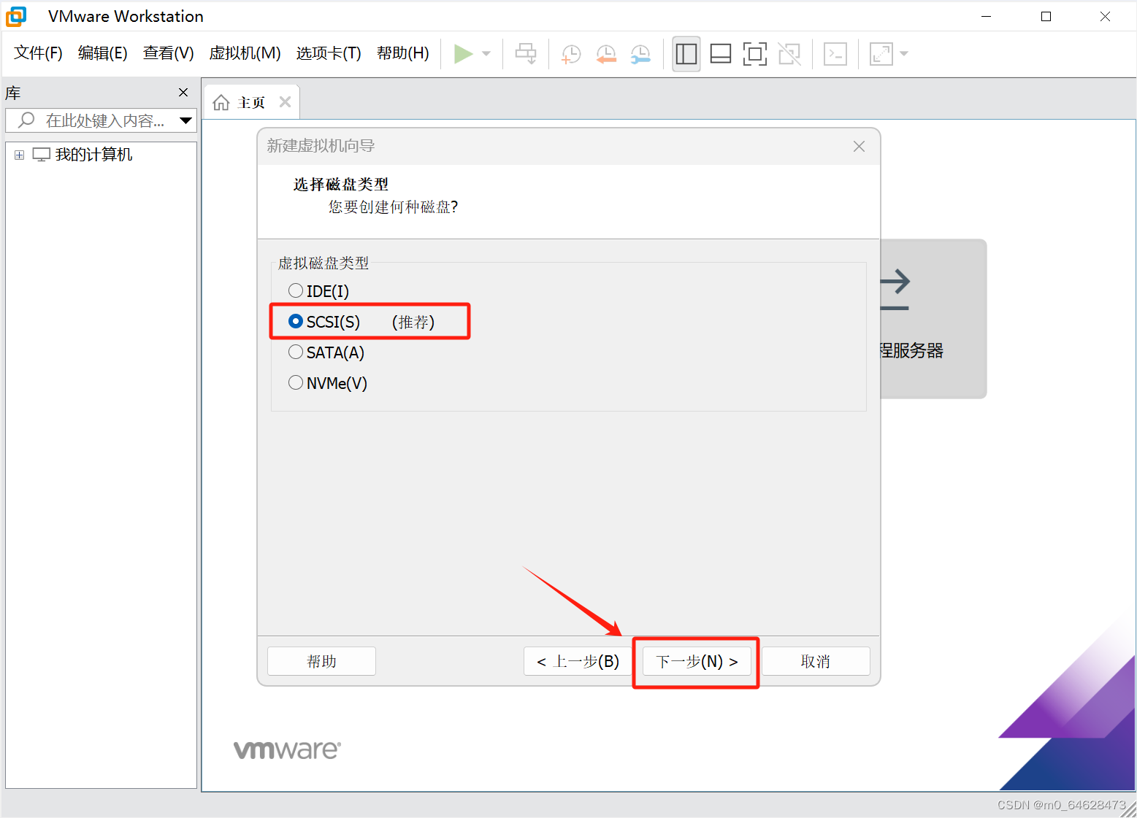Close the 库 library panel
The width and height of the screenshot is (1137, 818).
(x=183, y=92)
